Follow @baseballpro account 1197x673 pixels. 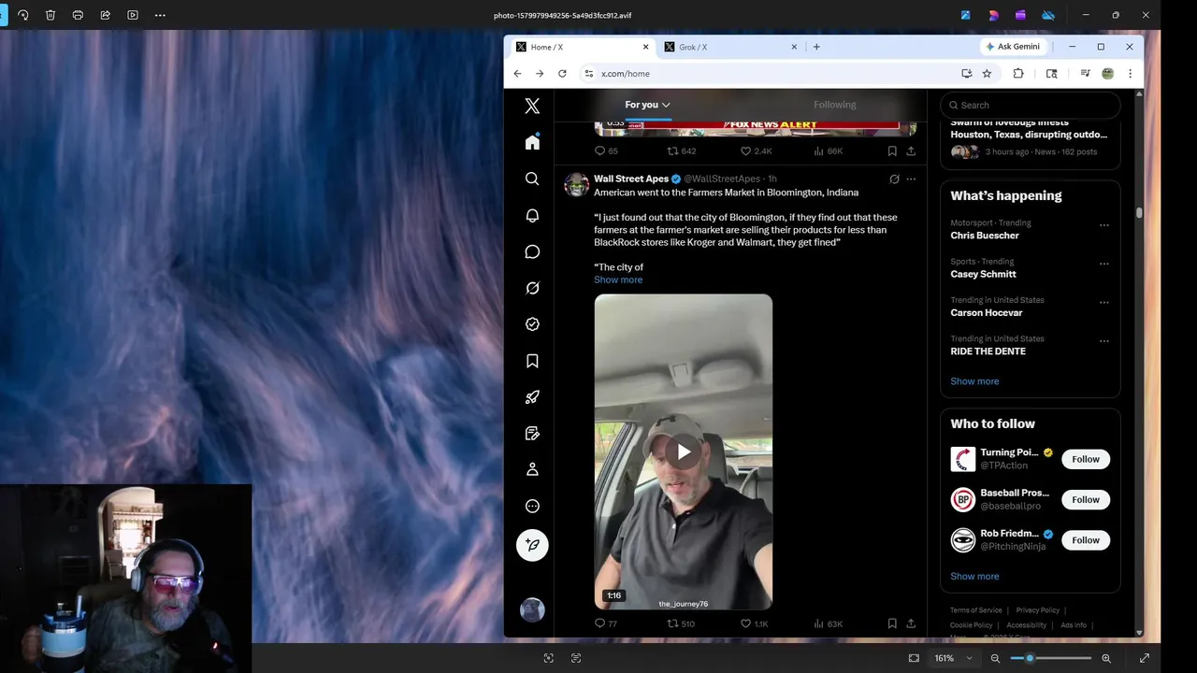pos(1086,499)
